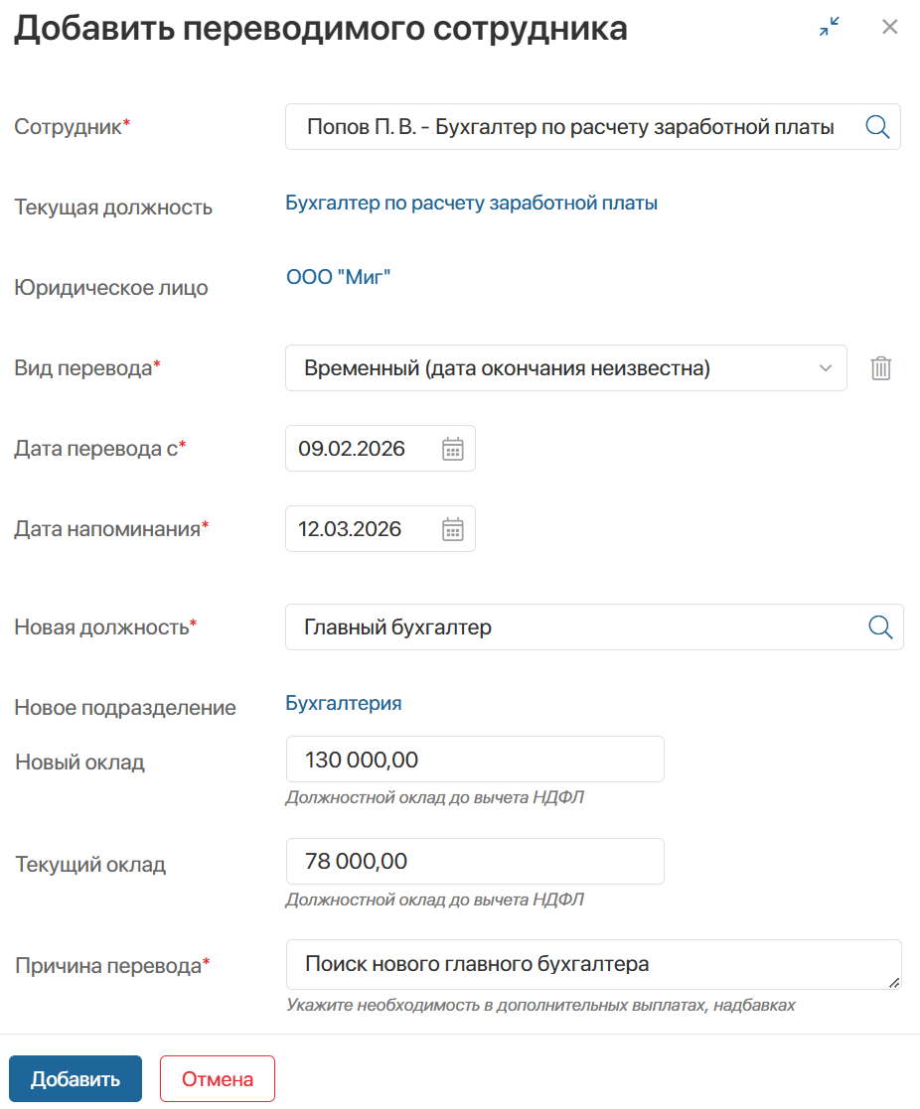Viewport: 920px width, 1109px height.
Task: Open calendar for 'Дата перевода с'
Action: [x=452, y=448]
